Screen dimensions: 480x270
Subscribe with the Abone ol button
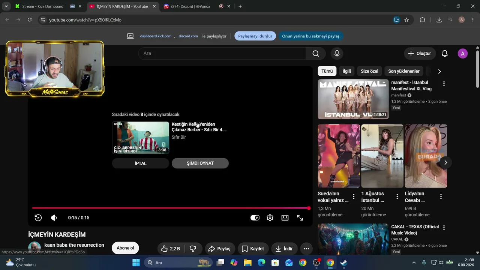click(125, 248)
